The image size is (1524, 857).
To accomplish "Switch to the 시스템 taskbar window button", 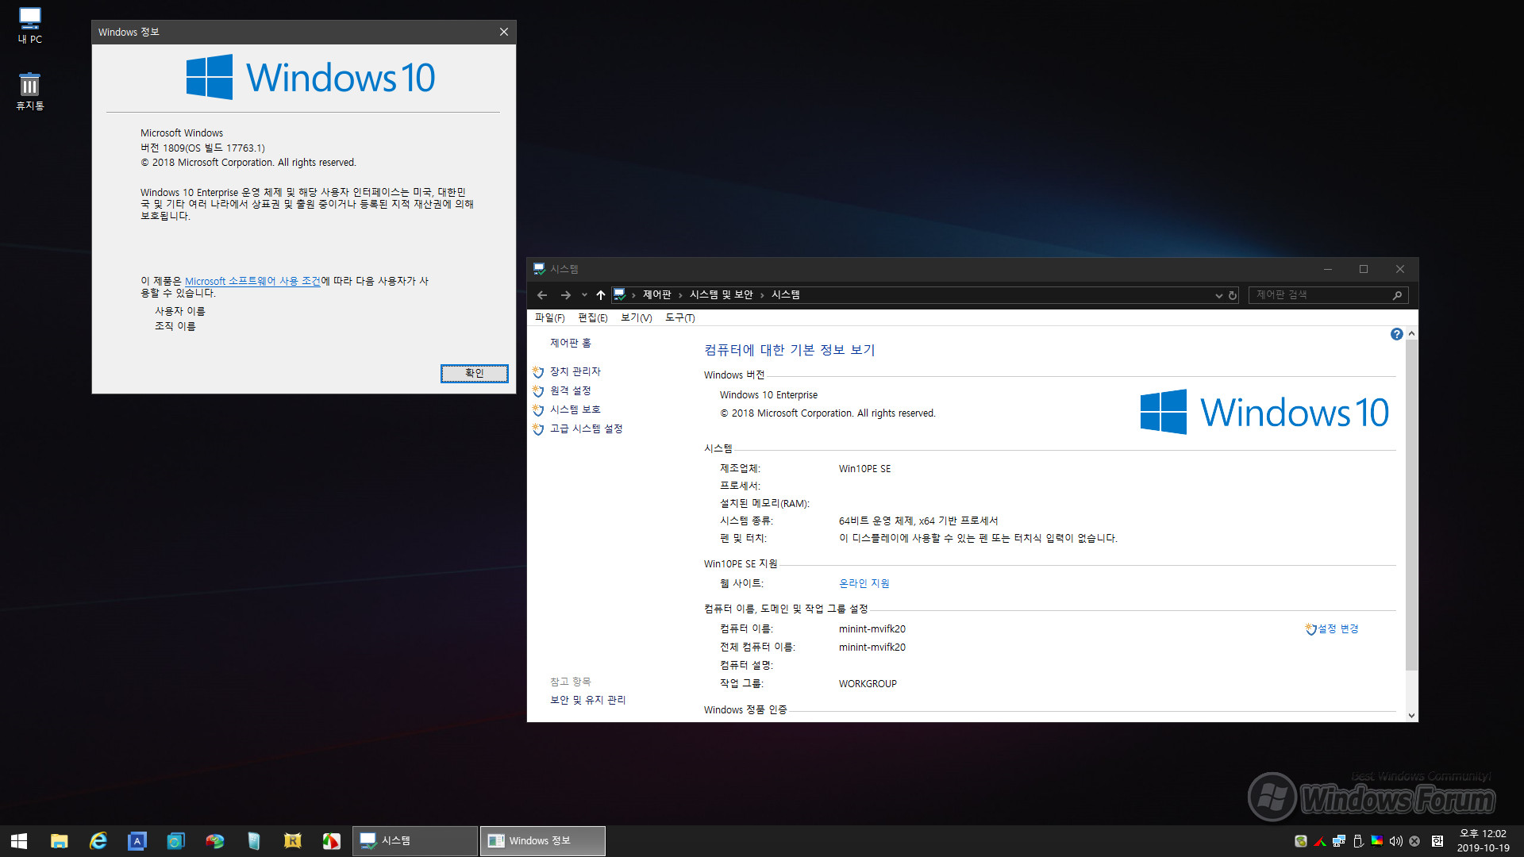I will point(415,840).
